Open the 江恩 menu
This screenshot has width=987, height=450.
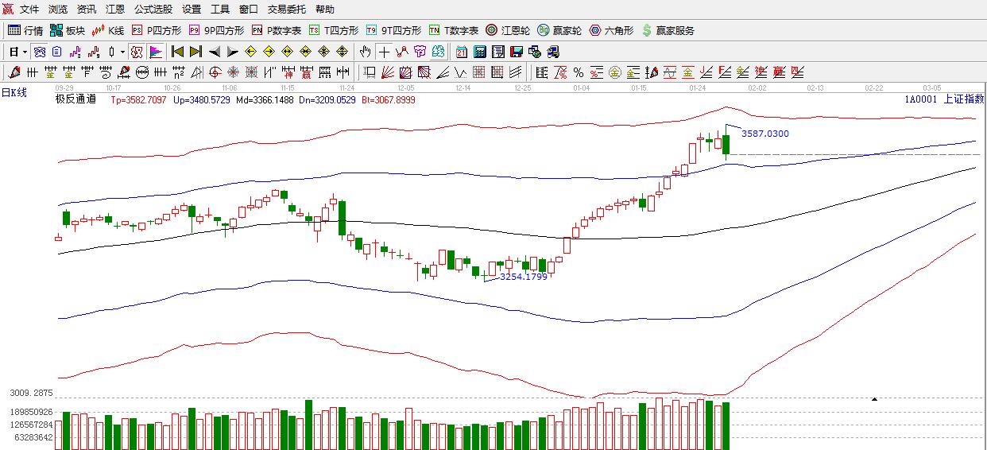point(115,10)
